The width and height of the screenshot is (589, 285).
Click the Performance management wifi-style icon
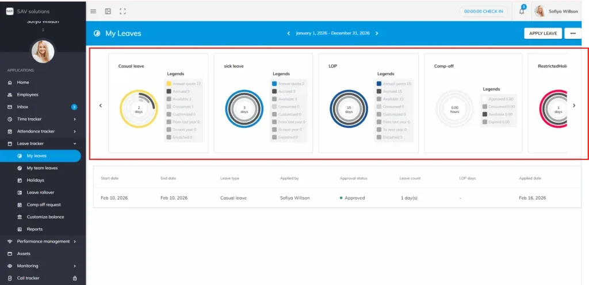point(10,241)
